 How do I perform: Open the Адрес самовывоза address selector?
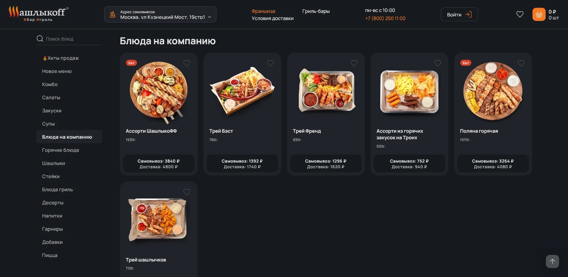tap(160, 14)
